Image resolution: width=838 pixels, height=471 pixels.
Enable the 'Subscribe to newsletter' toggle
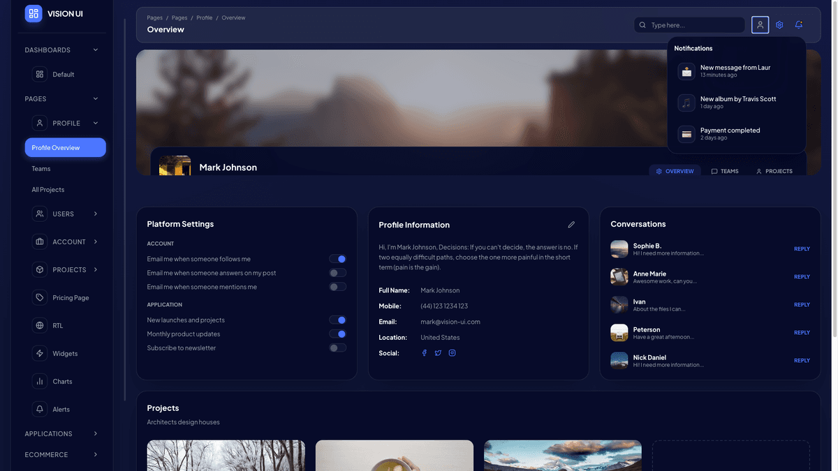[x=337, y=347]
